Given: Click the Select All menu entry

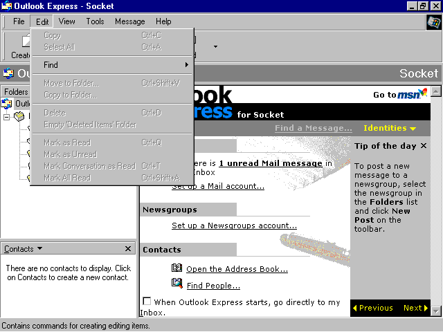Looking at the screenshot, I should [x=112, y=47].
